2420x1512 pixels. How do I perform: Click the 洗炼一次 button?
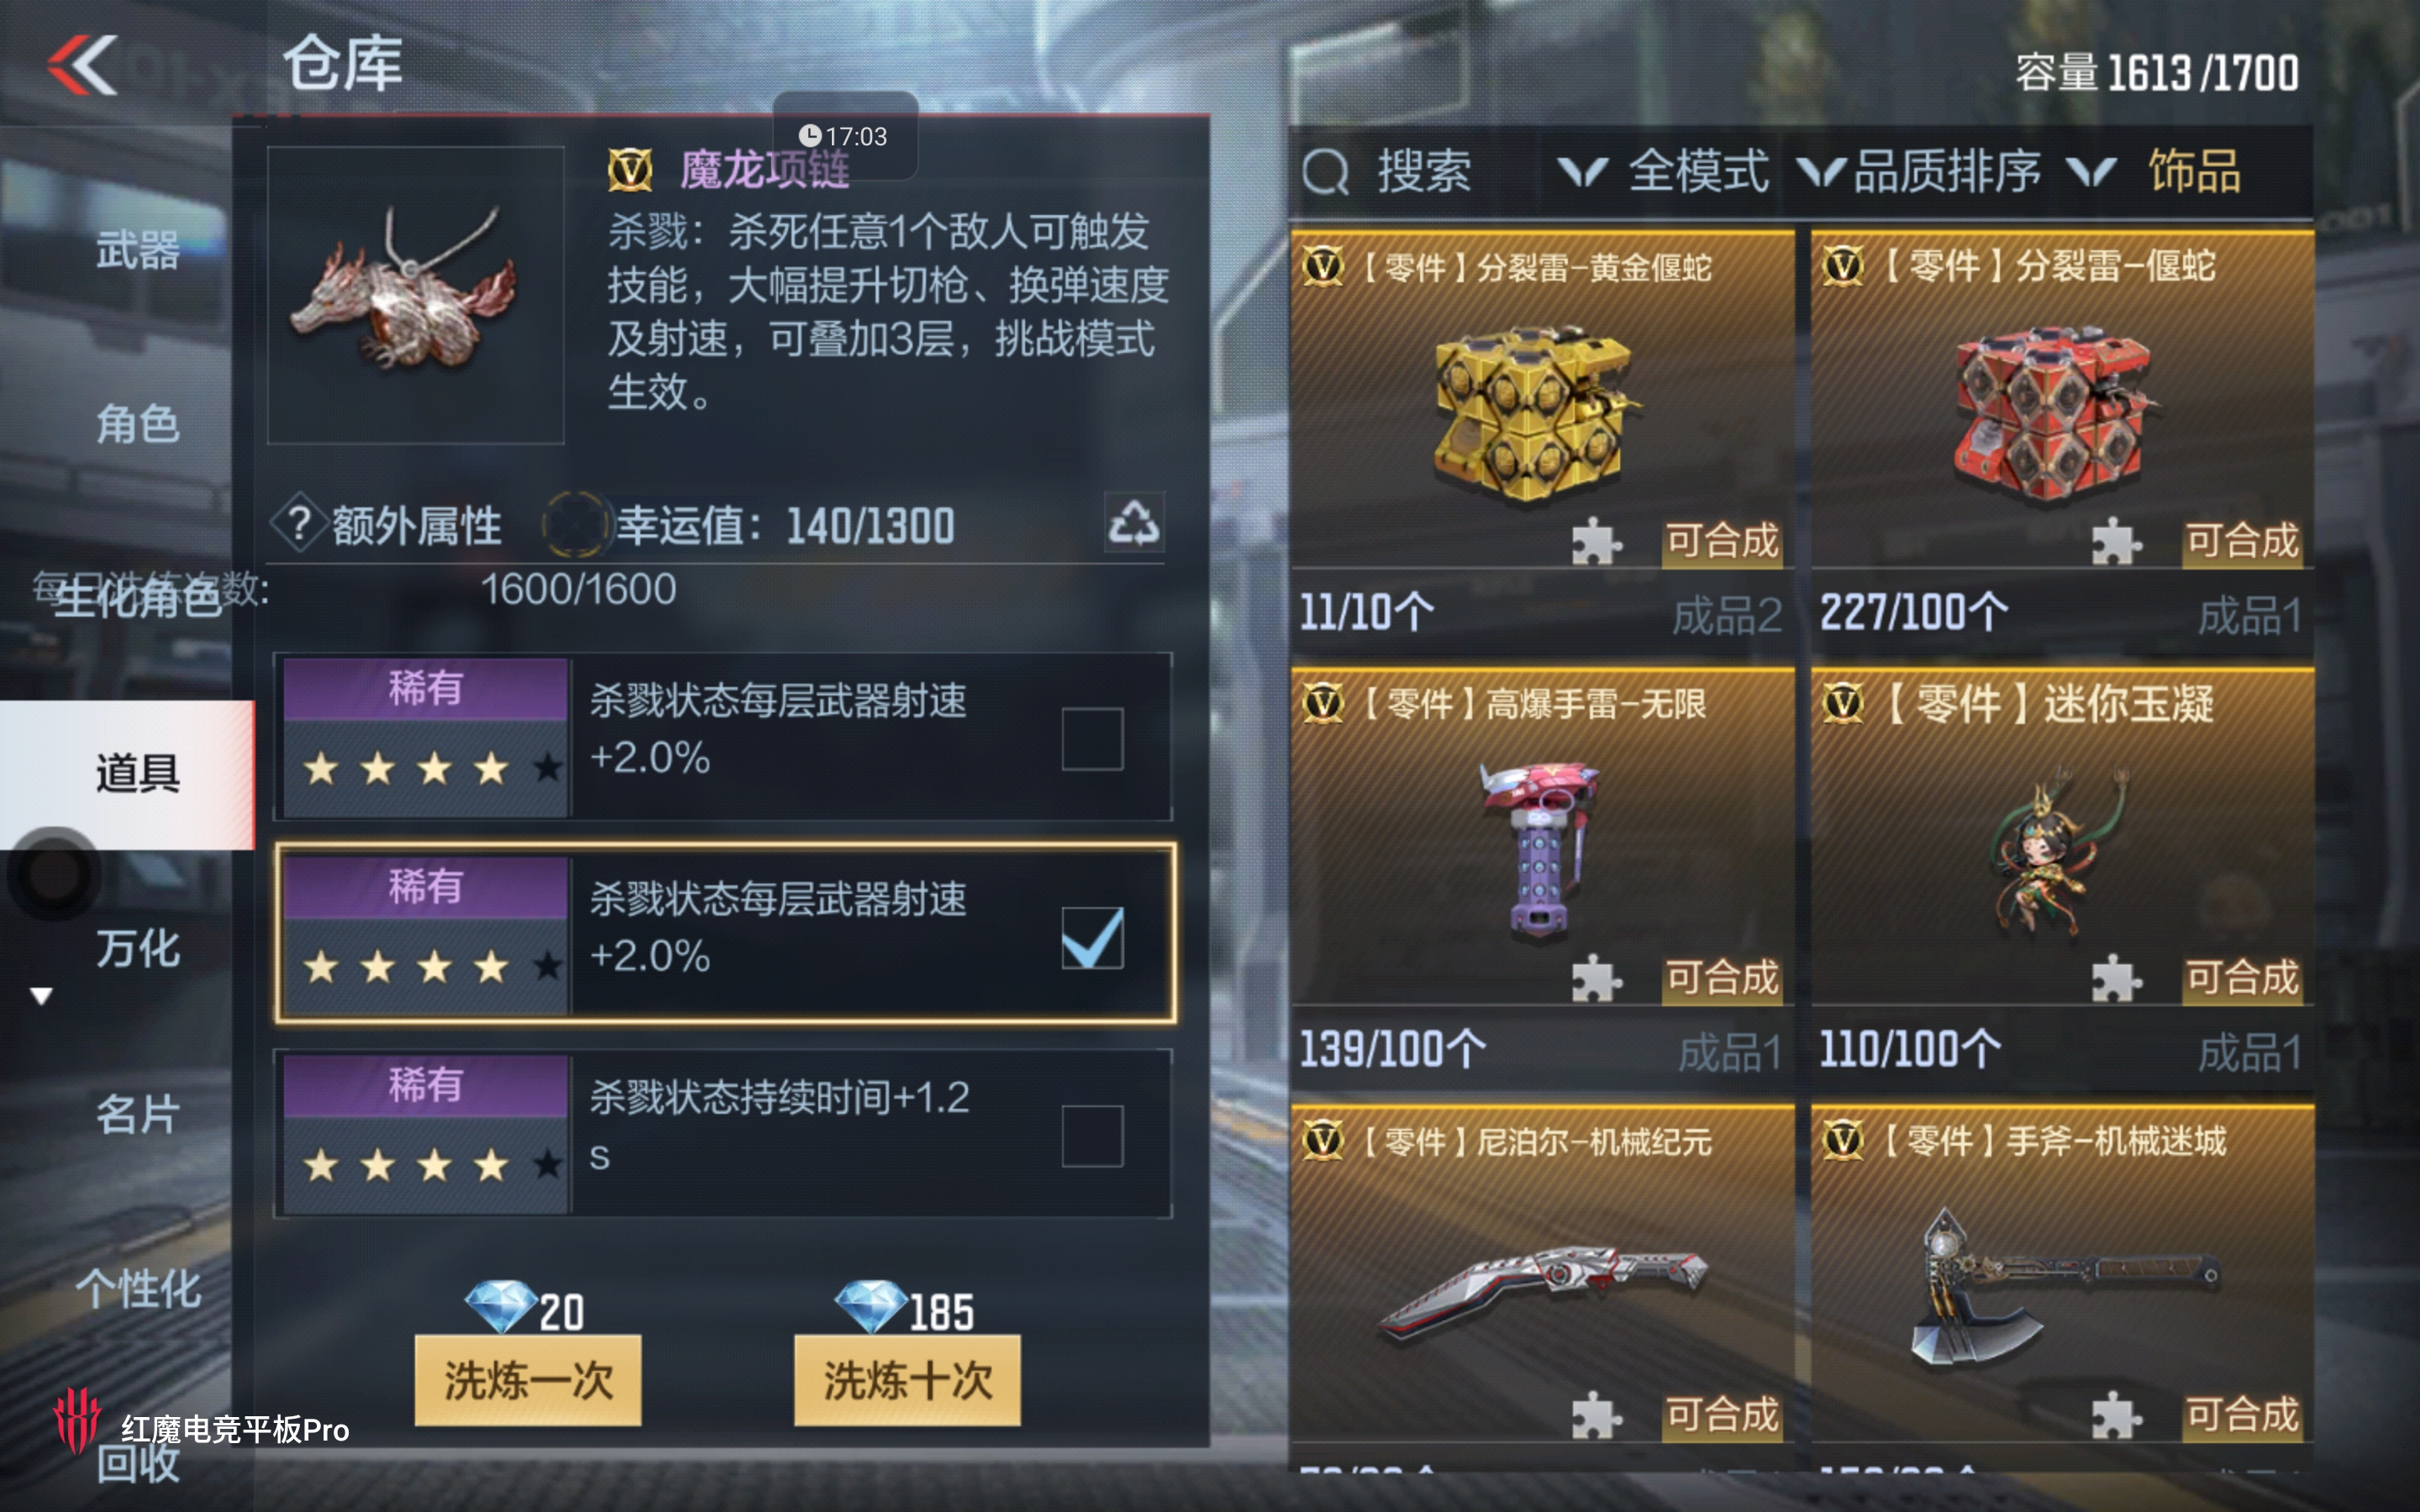tap(528, 1380)
